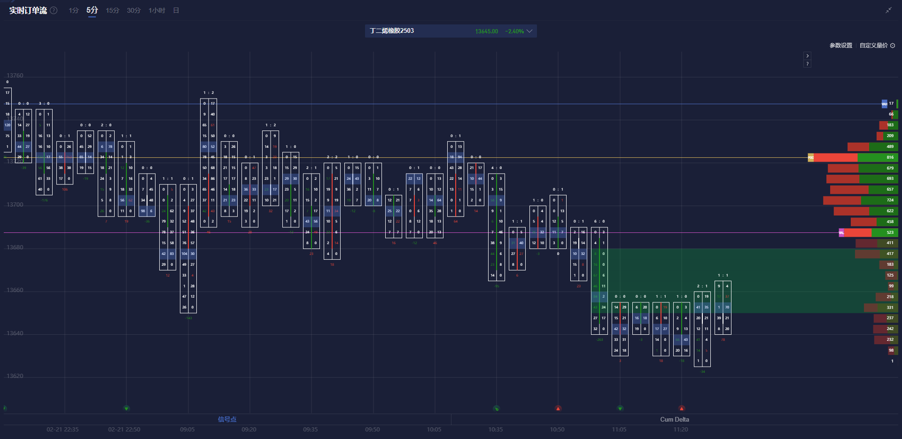Image resolution: width=902 pixels, height=439 pixels.
Task: Open the 参数设置 parameter settings
Action: (x=840, y=45)
